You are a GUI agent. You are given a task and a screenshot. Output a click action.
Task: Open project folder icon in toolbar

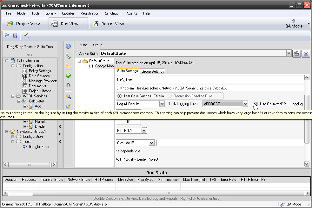click(x=7, y=35)
